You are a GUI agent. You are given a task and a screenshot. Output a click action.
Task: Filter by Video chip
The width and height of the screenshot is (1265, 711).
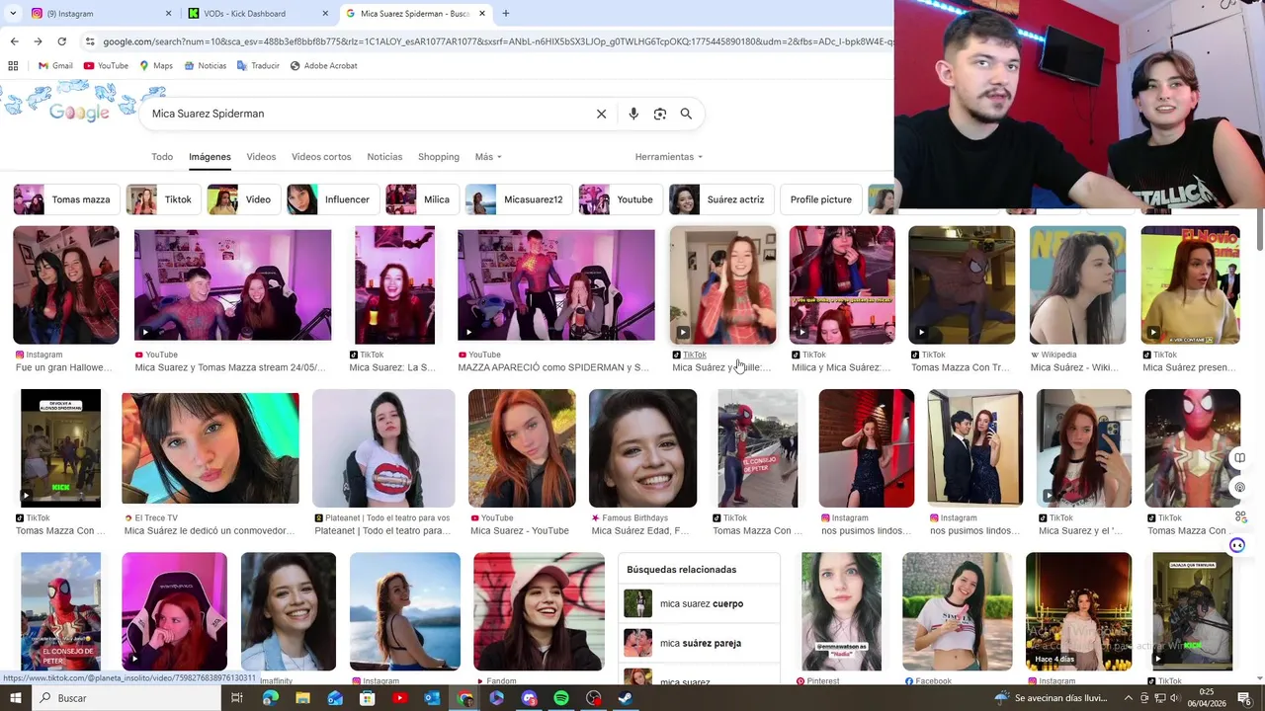[x=243, y=199]
